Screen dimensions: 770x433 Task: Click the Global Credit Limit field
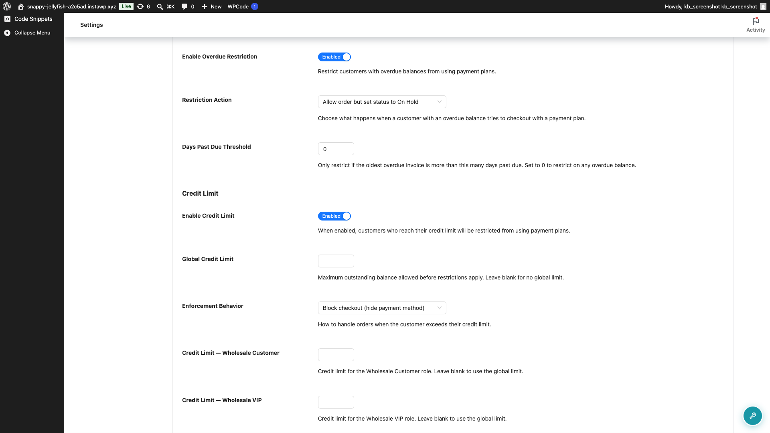point(336,261)
